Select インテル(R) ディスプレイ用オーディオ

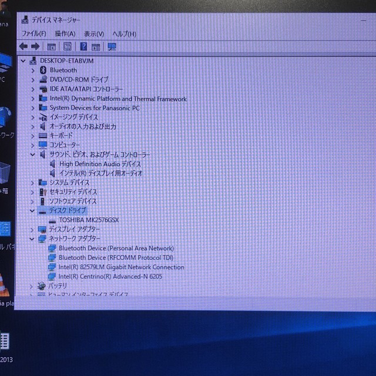click(100, 173)
